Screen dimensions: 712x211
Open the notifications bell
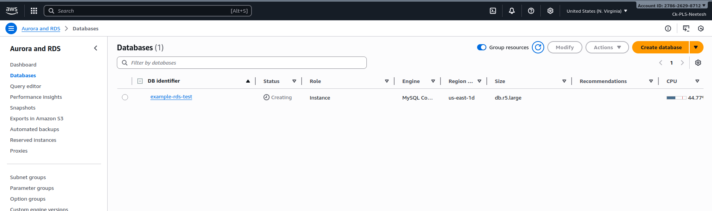(x=512, y=11)
